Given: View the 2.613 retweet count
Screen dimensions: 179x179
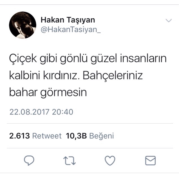Looking at the screenshot, I should [19, 136].
